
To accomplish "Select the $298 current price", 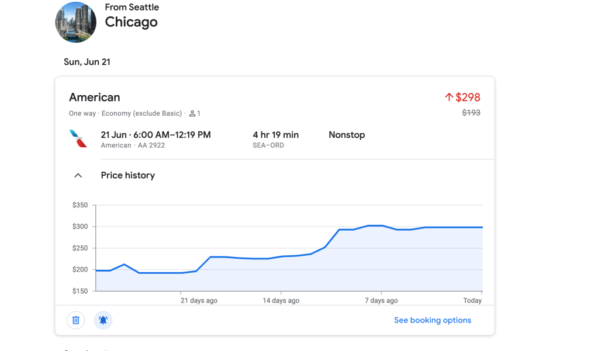I will pos(468,98).
